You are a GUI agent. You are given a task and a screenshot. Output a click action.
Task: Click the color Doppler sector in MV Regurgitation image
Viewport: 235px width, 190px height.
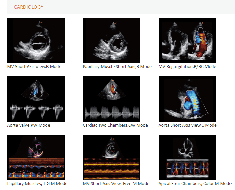pyautogui.click(x=200, y=41)
